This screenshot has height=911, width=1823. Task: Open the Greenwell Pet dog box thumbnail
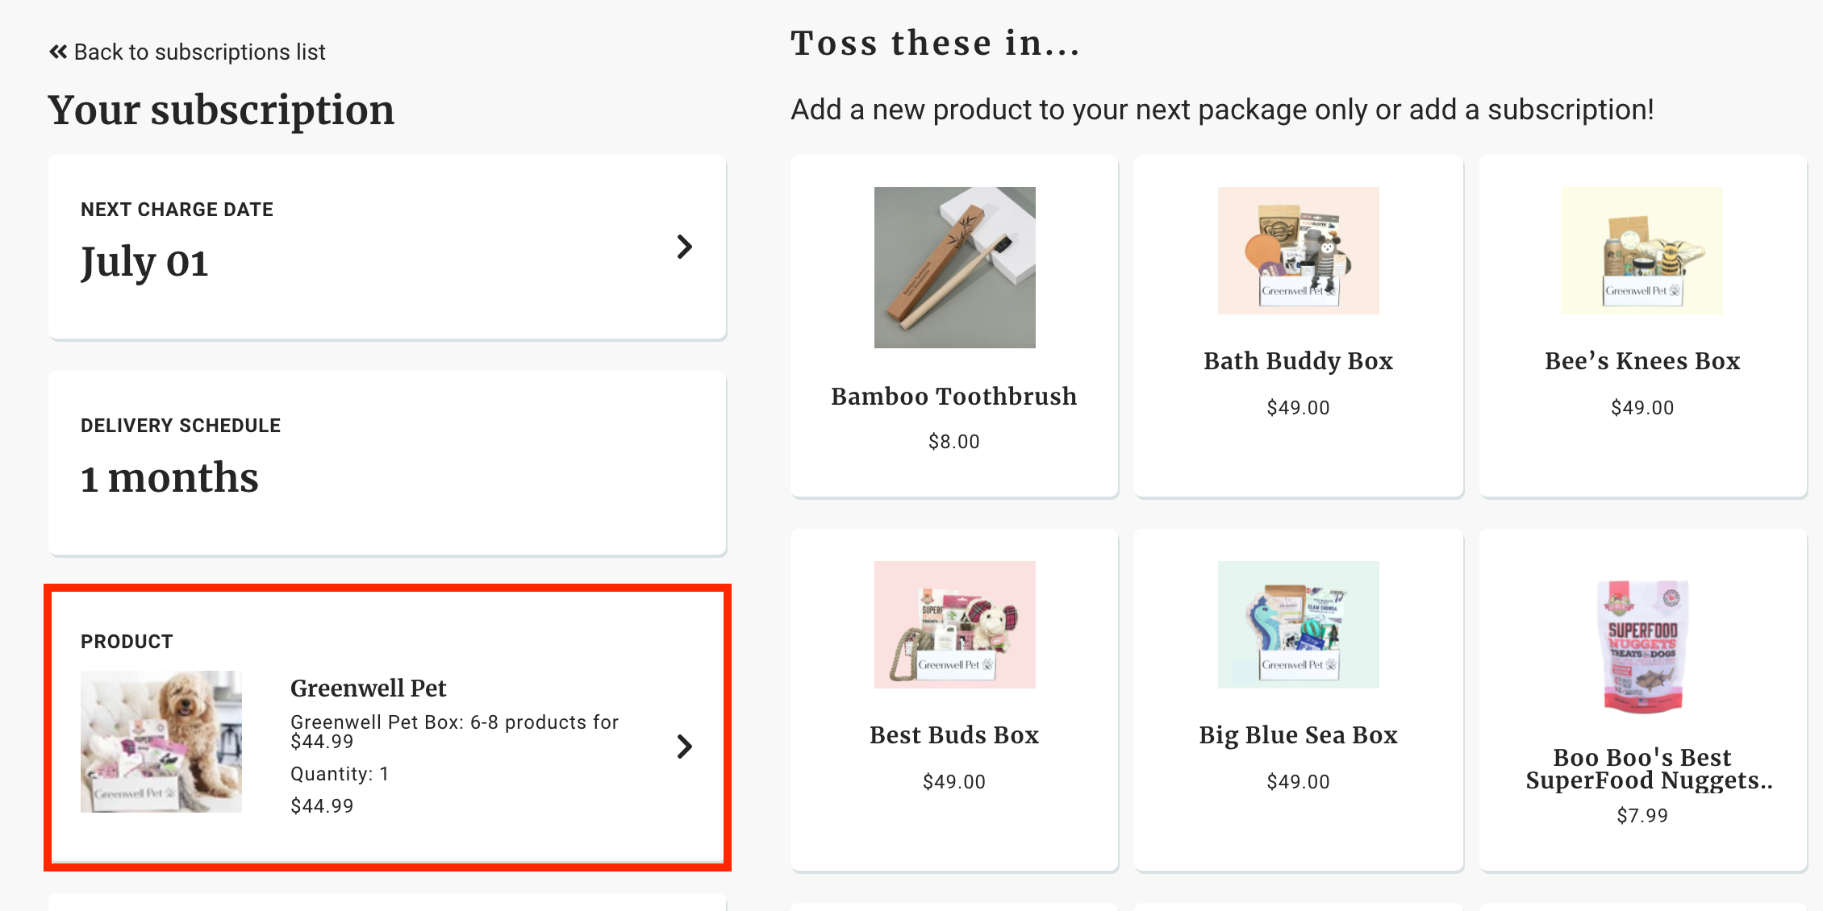tap(161, 742)
